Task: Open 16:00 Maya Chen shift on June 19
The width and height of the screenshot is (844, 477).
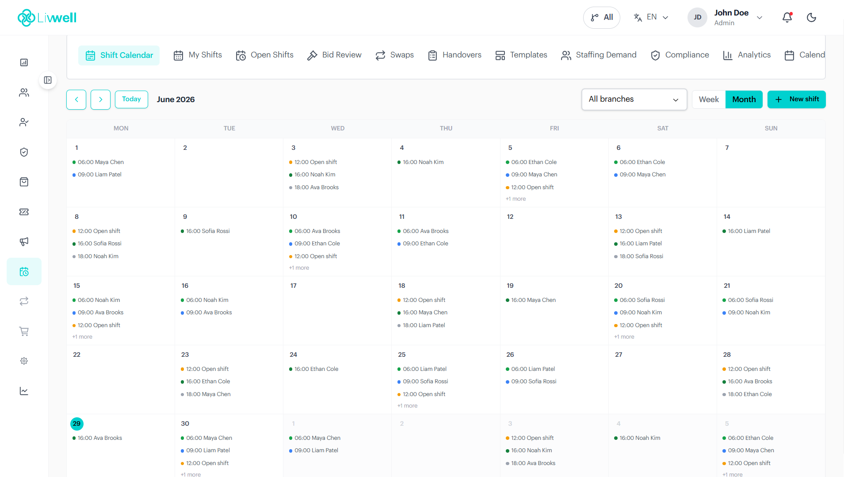Action: tap(531, 300)
